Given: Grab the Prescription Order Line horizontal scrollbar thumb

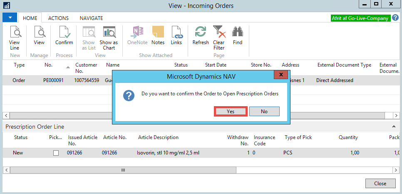Looking at the screenshot, I should point(123,170).
